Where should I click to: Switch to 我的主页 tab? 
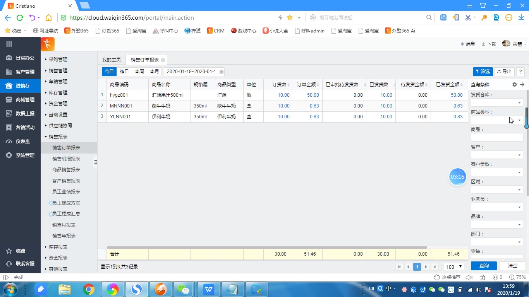pyautogui.click(x=112, y=60)
